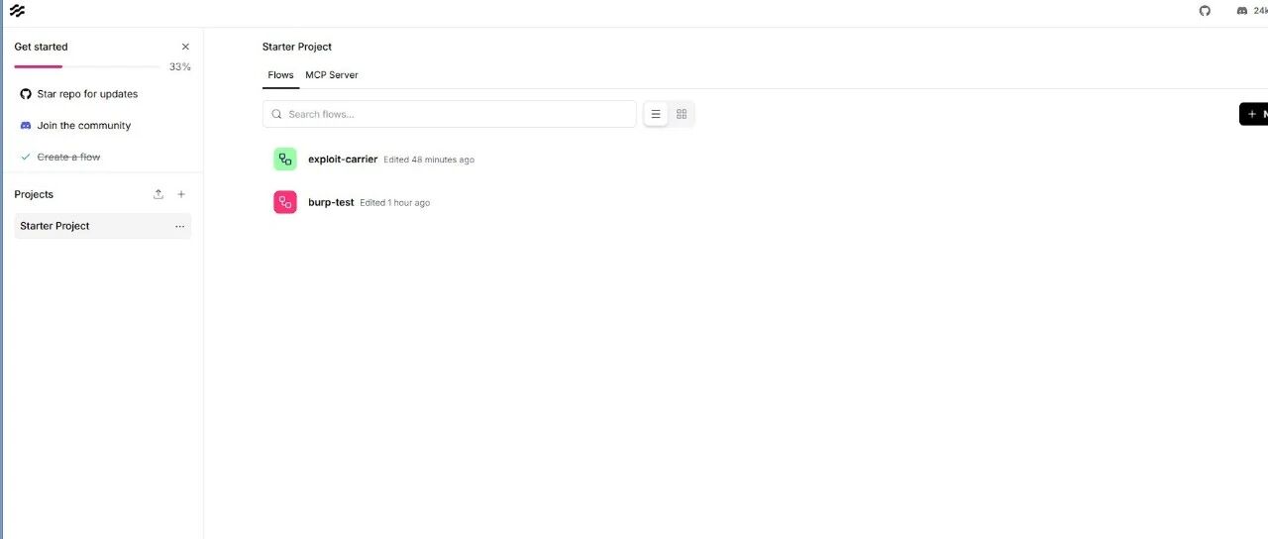1268x539 pixels.
Task: Click 'Edited 1 hour ago' text
Action: (395, 203)
